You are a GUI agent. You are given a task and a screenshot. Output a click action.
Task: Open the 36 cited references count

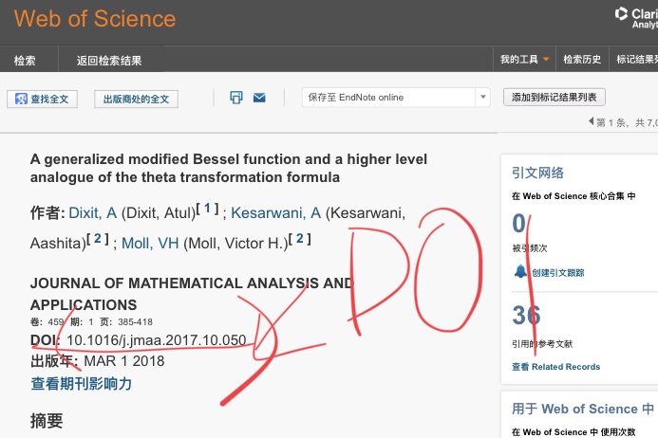(526, 315)
